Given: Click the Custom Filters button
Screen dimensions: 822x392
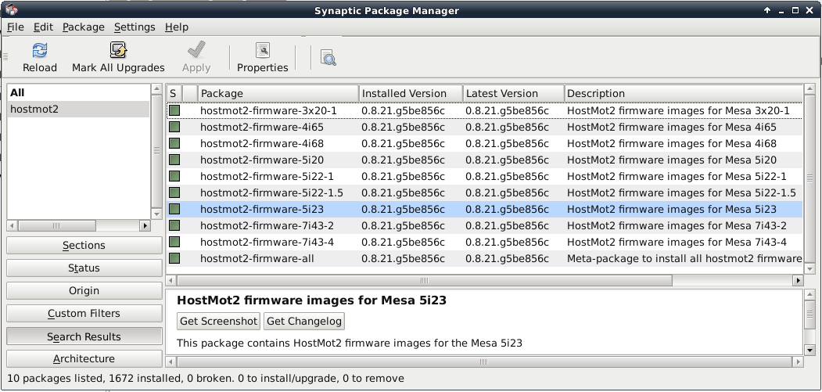Looking at the screenshot, I should coord(84,313).
